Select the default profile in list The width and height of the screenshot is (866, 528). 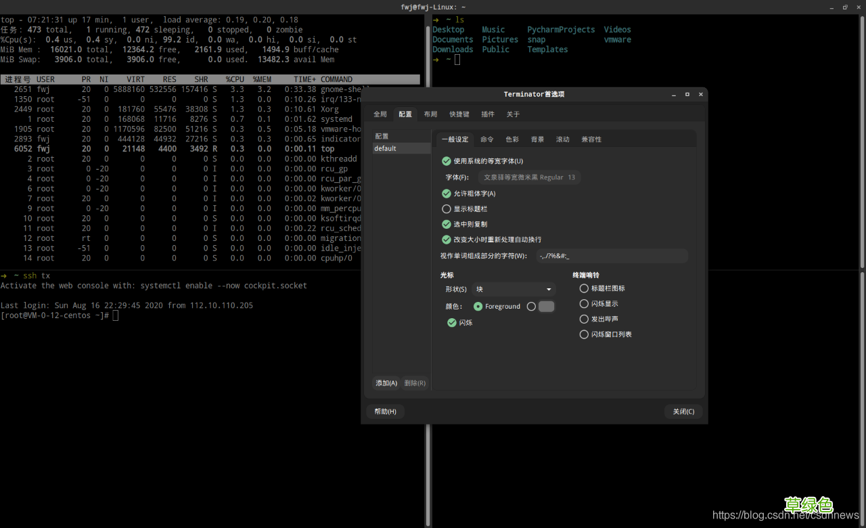pos(401,148)
